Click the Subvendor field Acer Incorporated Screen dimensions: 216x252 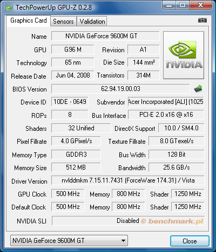pyautogui.click(x=166, y=102)
